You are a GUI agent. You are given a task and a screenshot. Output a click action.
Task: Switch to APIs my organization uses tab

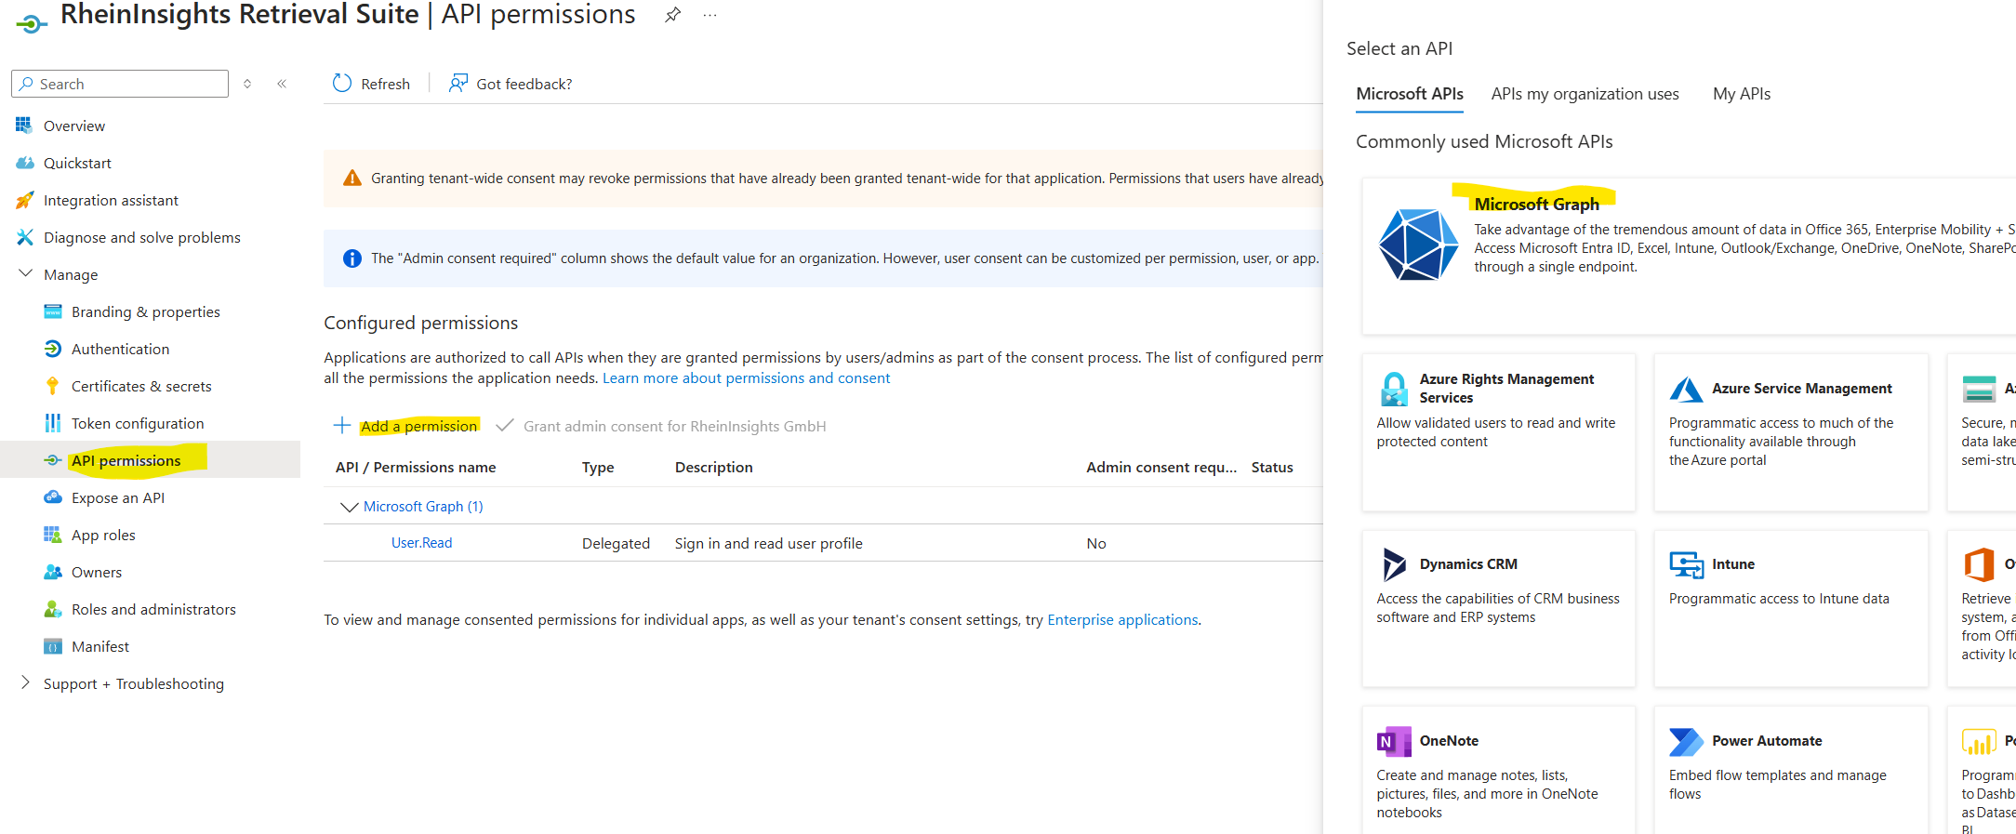coord(1585,94)
